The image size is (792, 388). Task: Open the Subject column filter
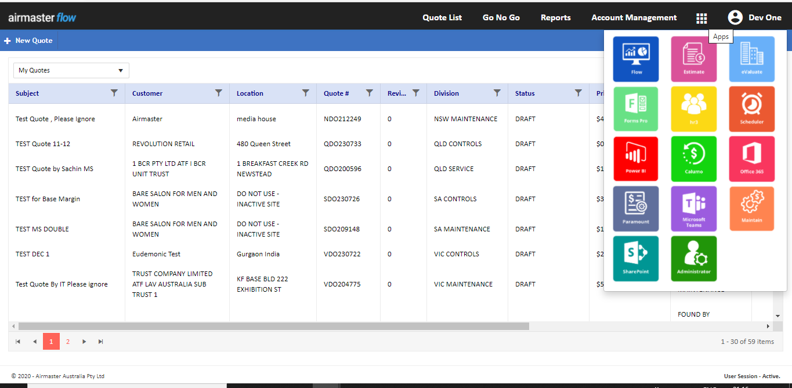(x=114, y=93)
